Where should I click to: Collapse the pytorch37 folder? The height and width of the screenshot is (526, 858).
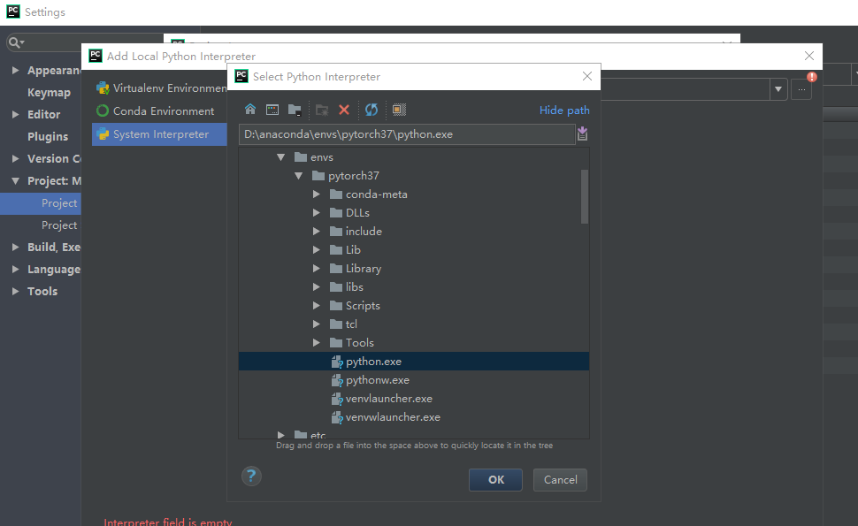coord(299,176)
